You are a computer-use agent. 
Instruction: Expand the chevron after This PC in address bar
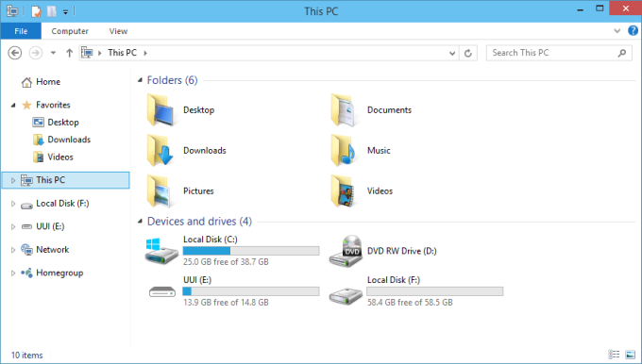[145, 53]
